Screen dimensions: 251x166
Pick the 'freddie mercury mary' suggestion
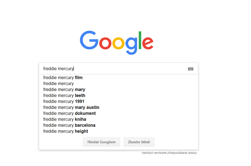tap(64, 90)
